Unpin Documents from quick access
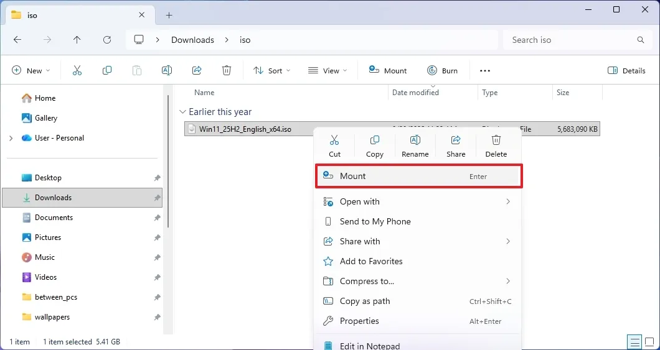 [157, 218]
